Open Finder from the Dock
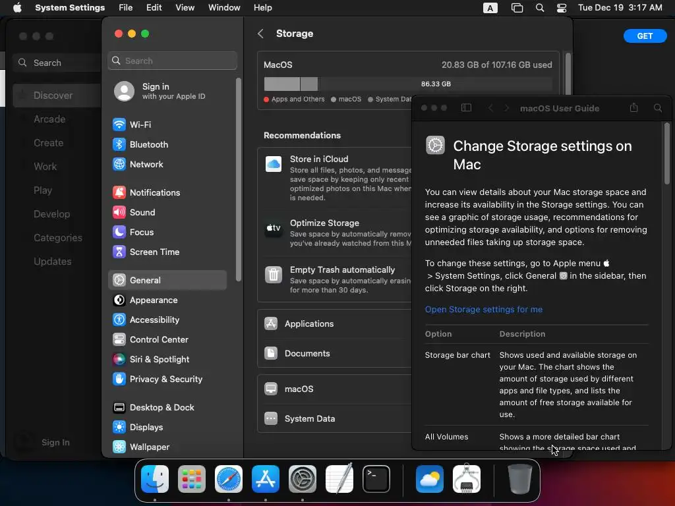Screen dimensions: 675x506 click(155, 479)
